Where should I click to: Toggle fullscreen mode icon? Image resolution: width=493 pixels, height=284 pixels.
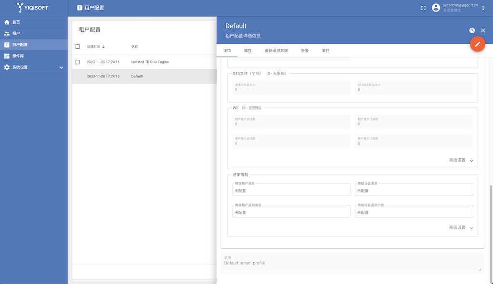[423, 8]
